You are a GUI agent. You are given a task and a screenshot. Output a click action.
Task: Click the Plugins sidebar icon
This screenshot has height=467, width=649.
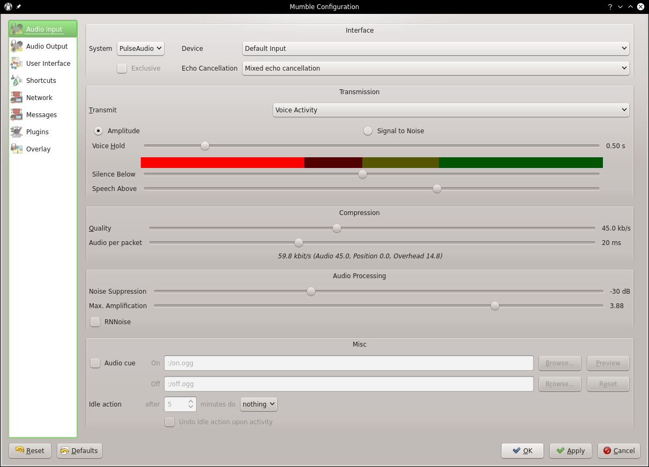(17, 132)
